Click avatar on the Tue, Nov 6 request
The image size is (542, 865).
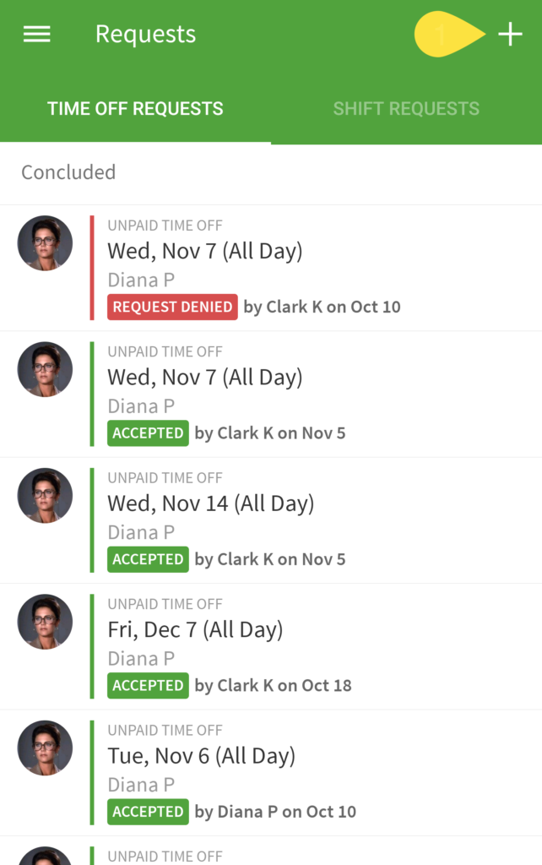pos(45,748)
